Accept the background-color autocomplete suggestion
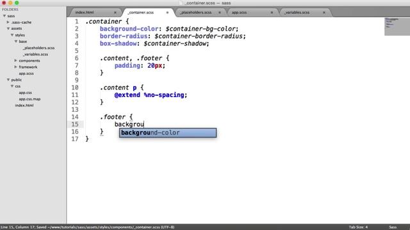This screenshot has width=410, height=230. click(x=168, y=133)
